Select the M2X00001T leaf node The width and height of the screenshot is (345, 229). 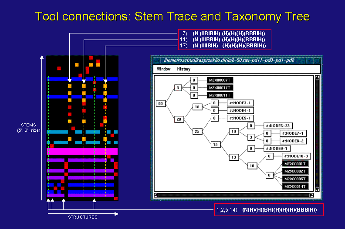[x=295, y=164]
